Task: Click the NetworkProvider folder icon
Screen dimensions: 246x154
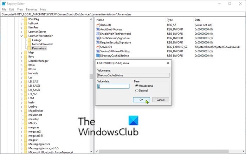Action: pyautogui.click(x=29, y=44)
